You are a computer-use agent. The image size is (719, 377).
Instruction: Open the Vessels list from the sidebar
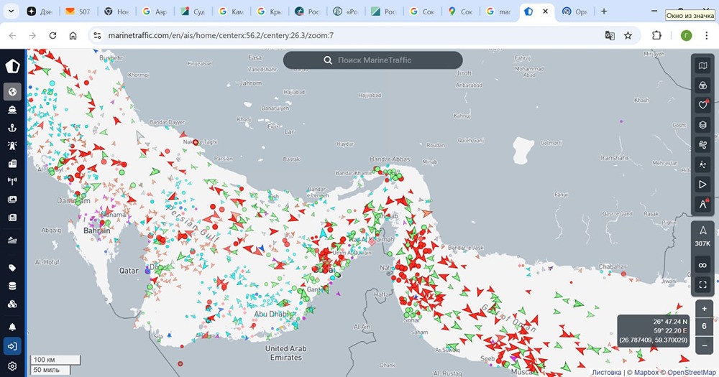tap(12, 110)
